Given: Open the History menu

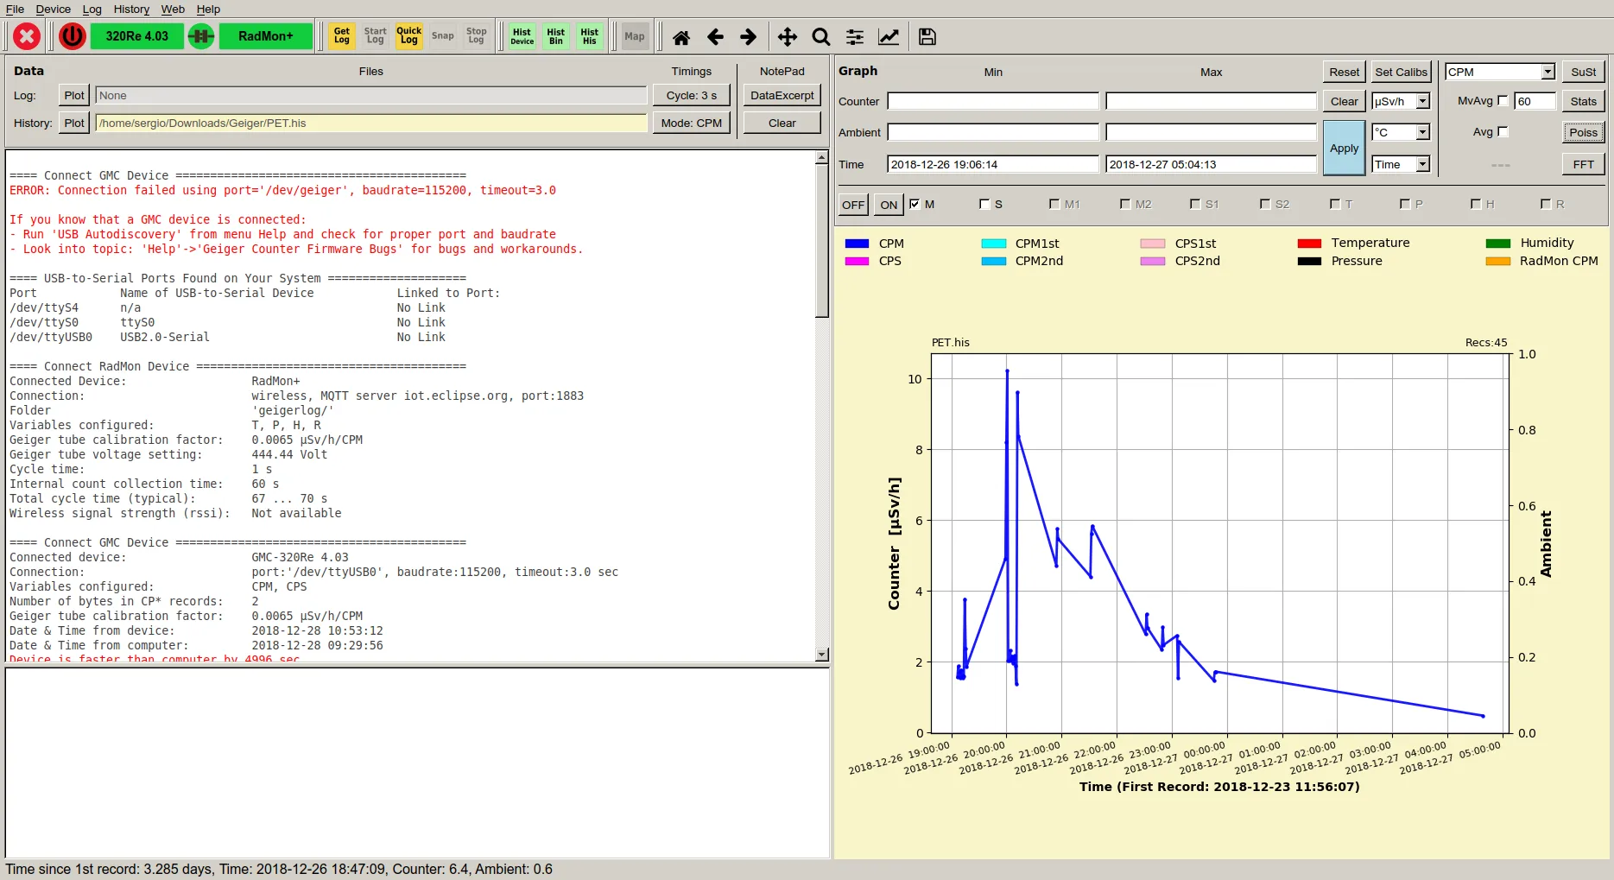Looking at the screenshot, I should pyautogui.click(x=131, y=9).
